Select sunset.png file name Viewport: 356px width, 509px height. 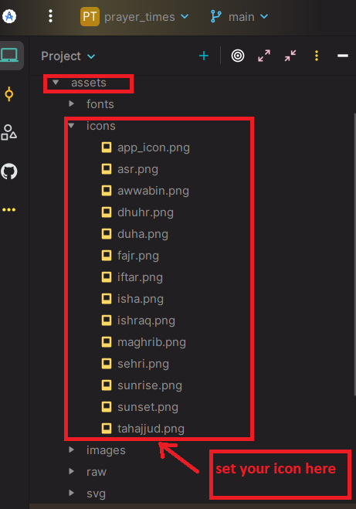point(147,407)
